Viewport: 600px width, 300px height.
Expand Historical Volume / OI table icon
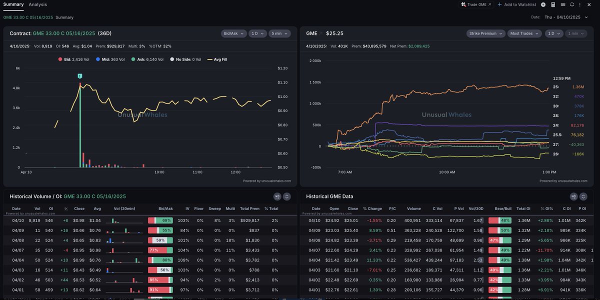(287, 196)
